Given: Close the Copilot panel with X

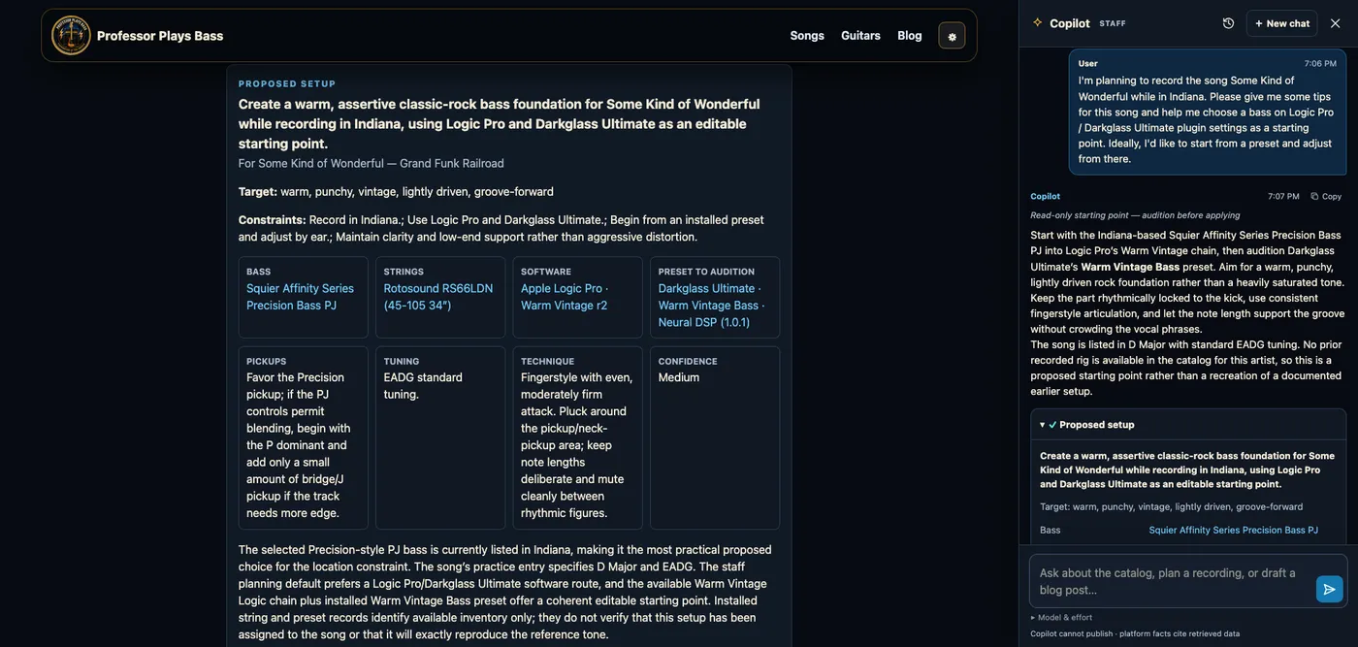Looking at the screenshot, I should click(x=1335, y=23).
